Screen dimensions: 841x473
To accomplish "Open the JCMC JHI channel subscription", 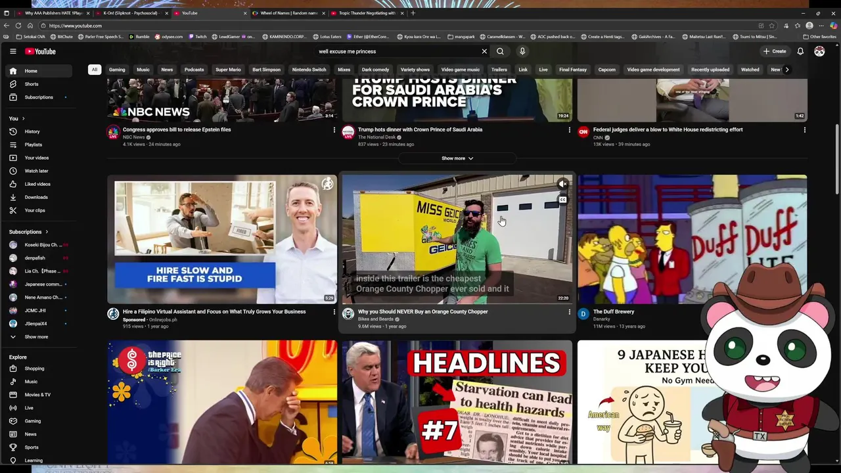I will coord(39,311).
